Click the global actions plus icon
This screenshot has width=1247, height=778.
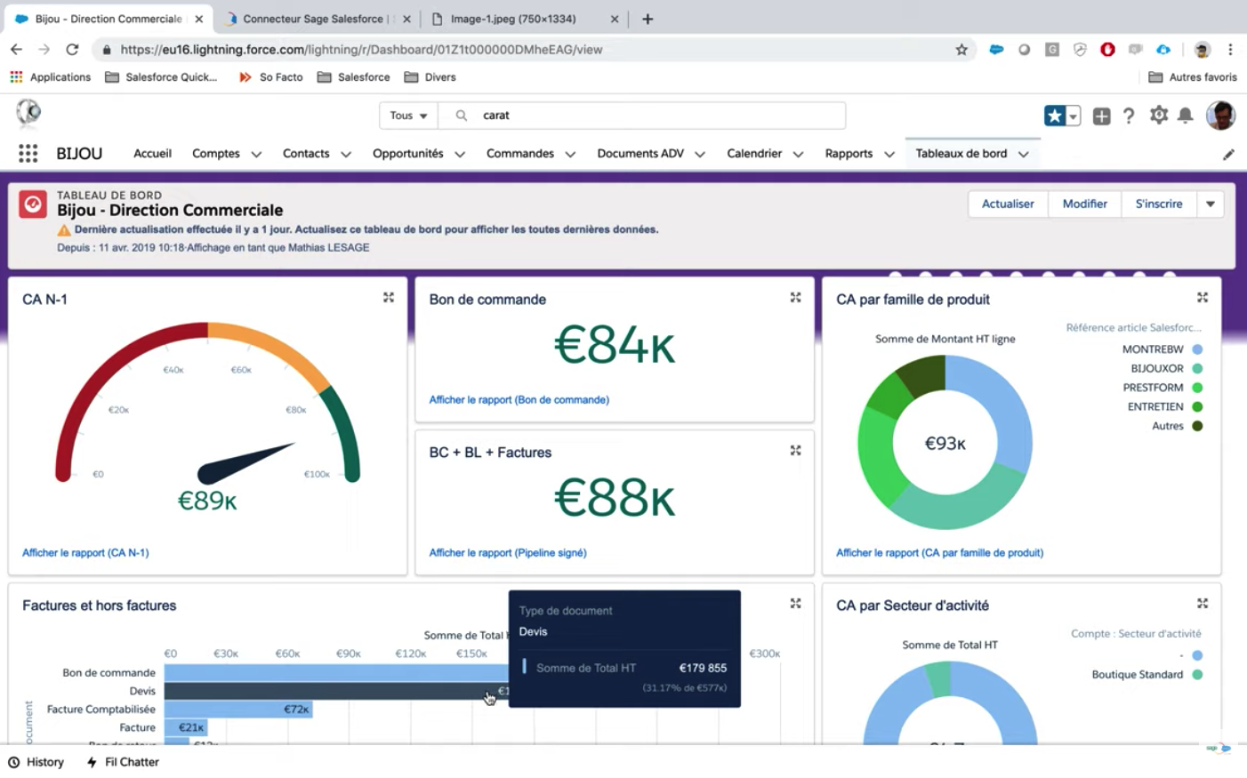(1101, 116)
